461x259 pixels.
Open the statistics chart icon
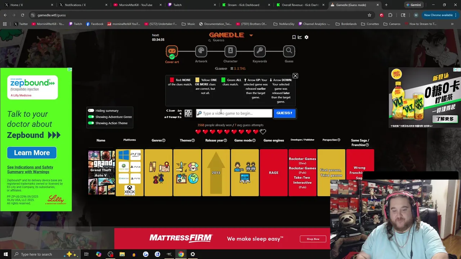click(300, 37)
